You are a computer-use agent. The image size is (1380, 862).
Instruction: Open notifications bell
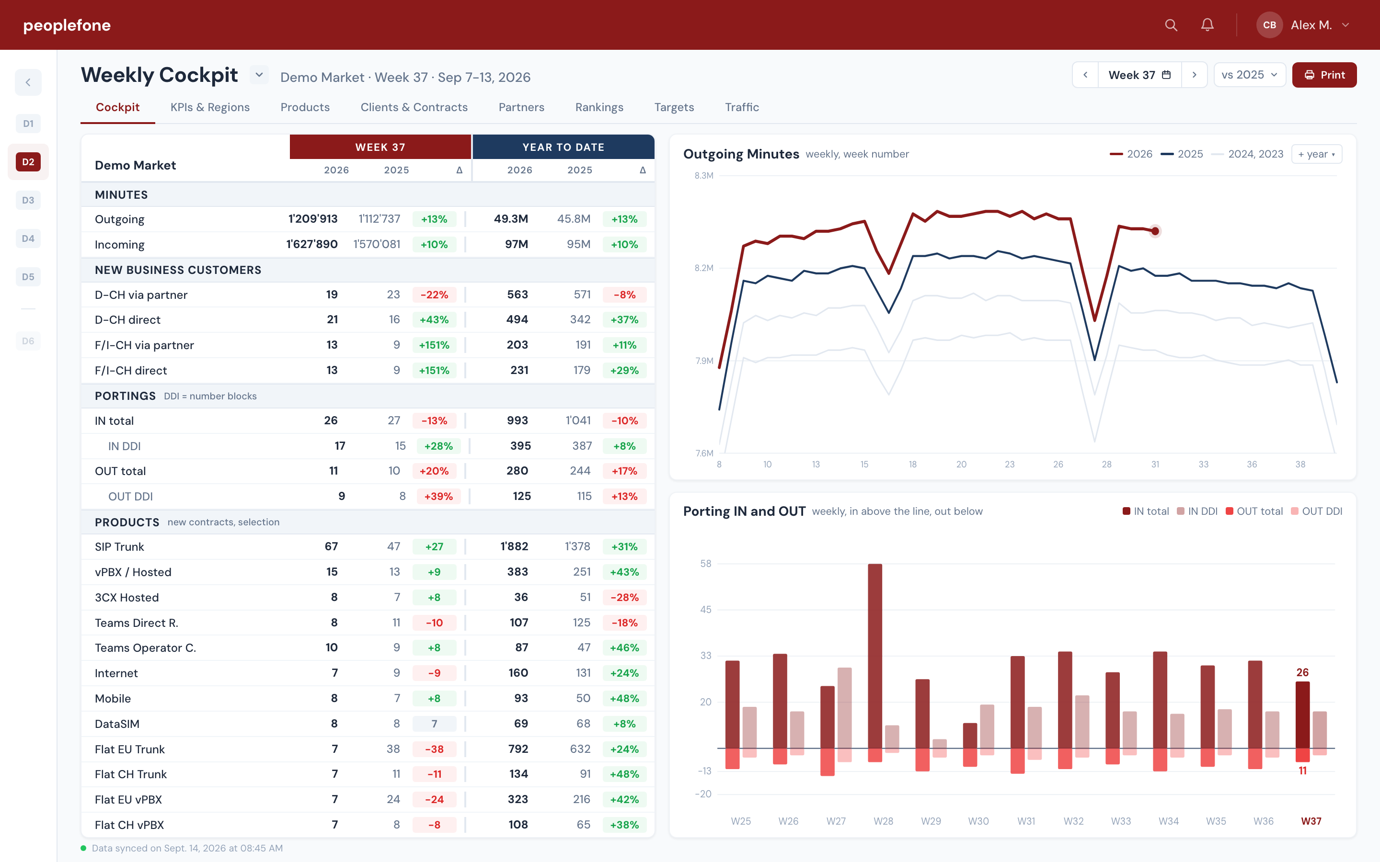(x=1207, y=25)
